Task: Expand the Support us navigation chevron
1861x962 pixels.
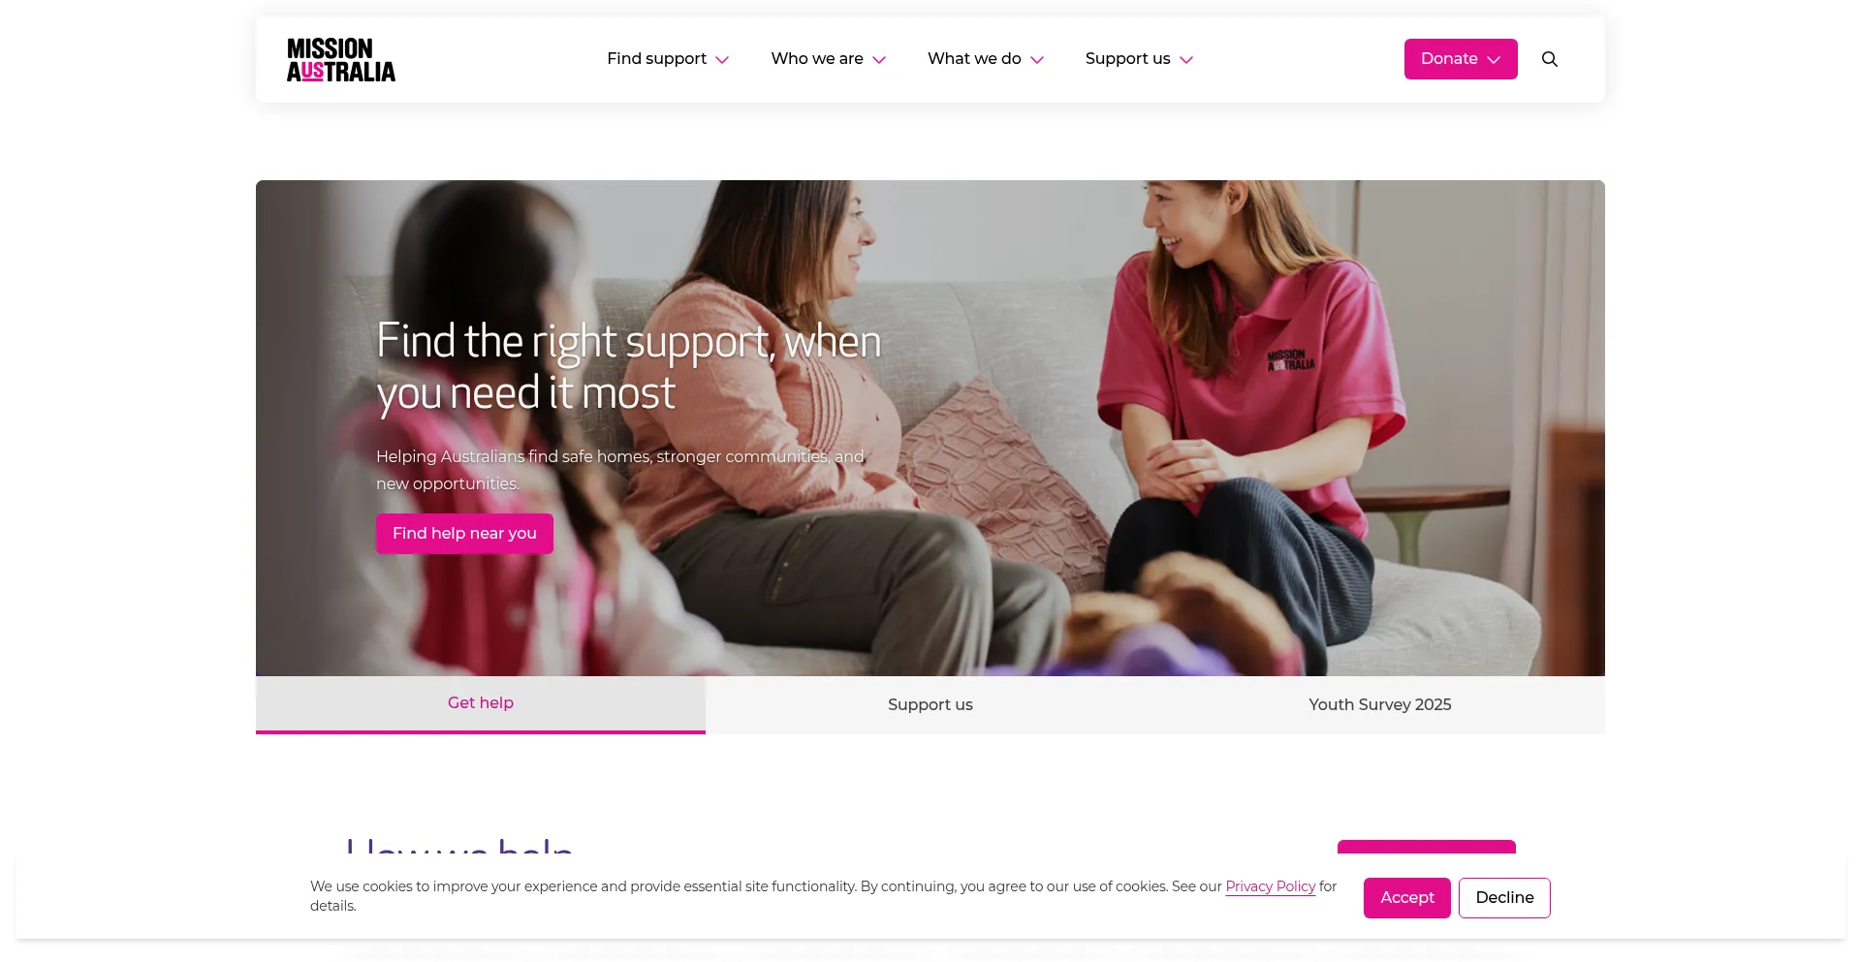Action: click(x=1186, y=60)
